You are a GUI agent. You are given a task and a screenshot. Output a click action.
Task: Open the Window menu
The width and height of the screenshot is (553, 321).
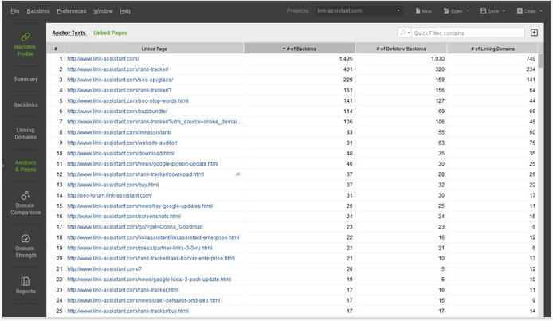point(103,11)
